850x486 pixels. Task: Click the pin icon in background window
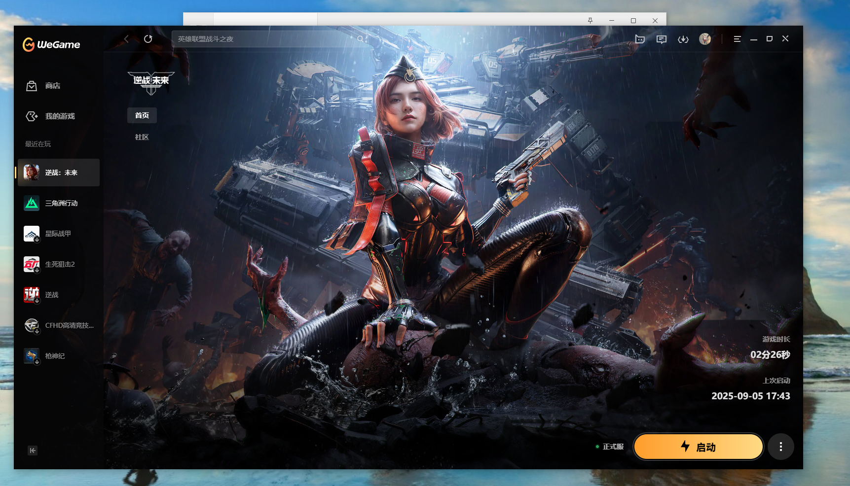tap(590, 20)
